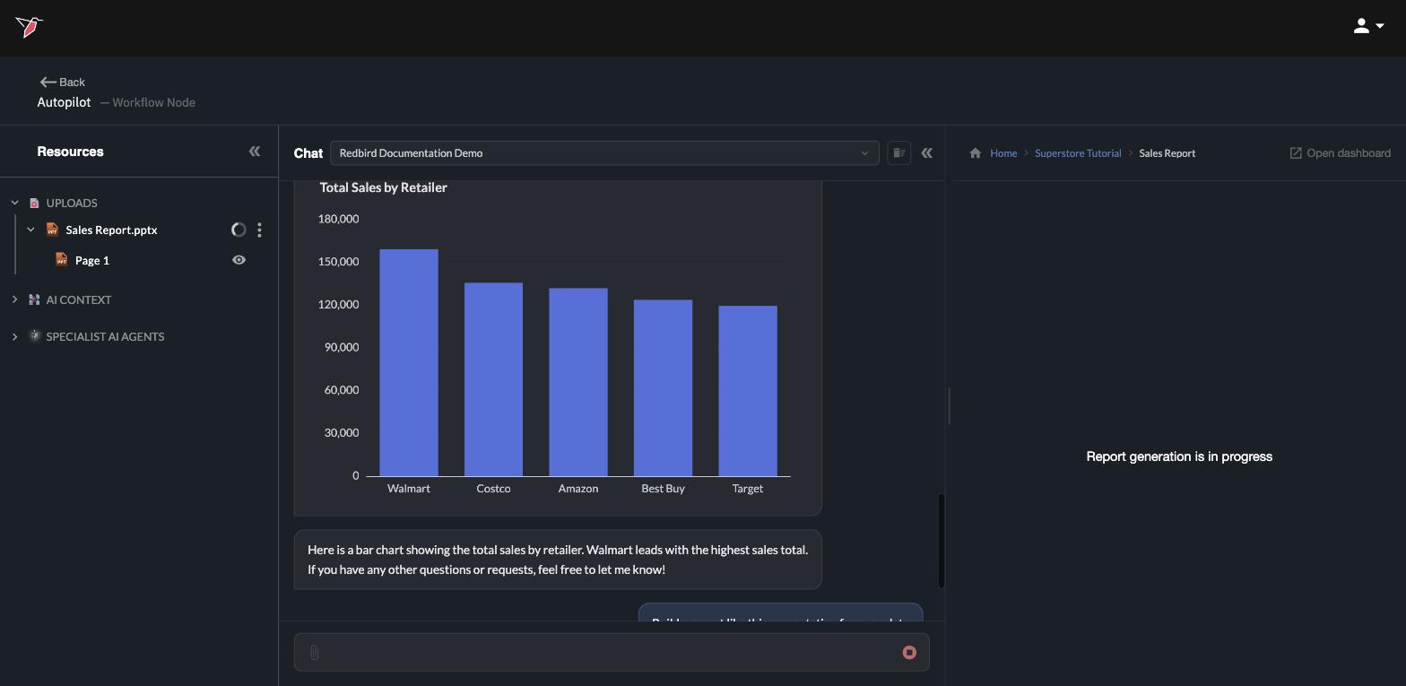Expand the AI CONTEXT section

(14, 300)
